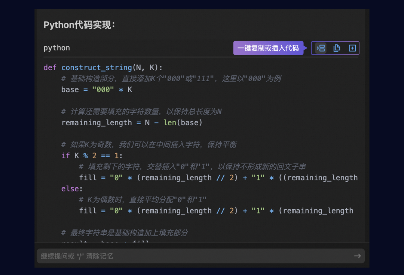
Task: Click the comment 如果K为奇数 line
Action: tap(149, 145)
